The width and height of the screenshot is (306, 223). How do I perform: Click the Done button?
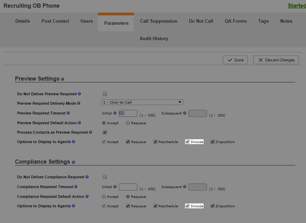pos(235,60)
